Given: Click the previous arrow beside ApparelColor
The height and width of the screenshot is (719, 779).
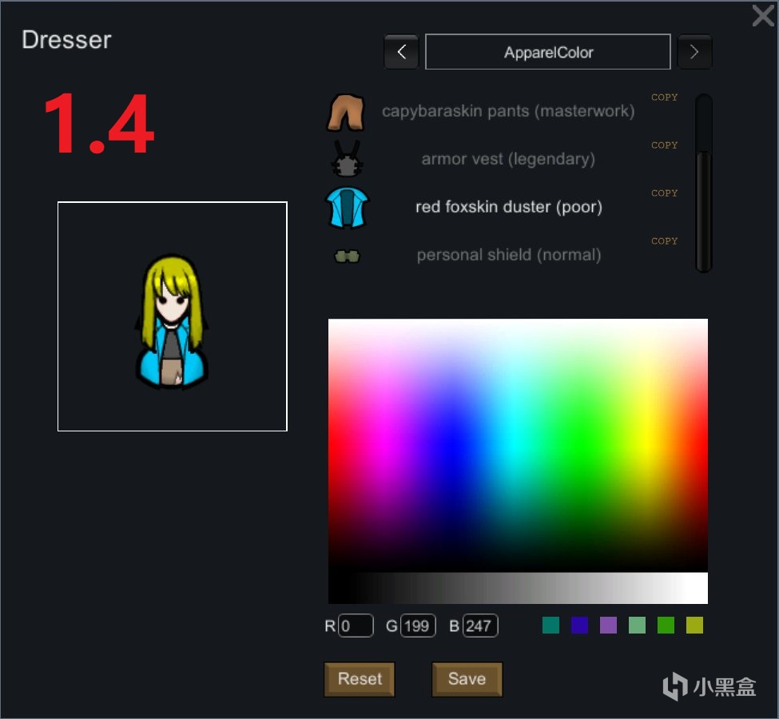Looking at the screenshot, I should (x=401, y=51).
